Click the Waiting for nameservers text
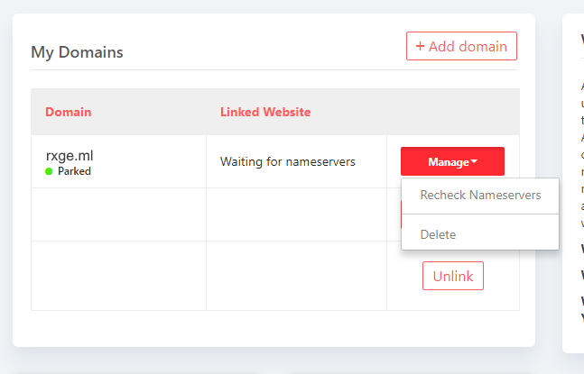This screenshot has height=374, width=584. click(288, 161)
